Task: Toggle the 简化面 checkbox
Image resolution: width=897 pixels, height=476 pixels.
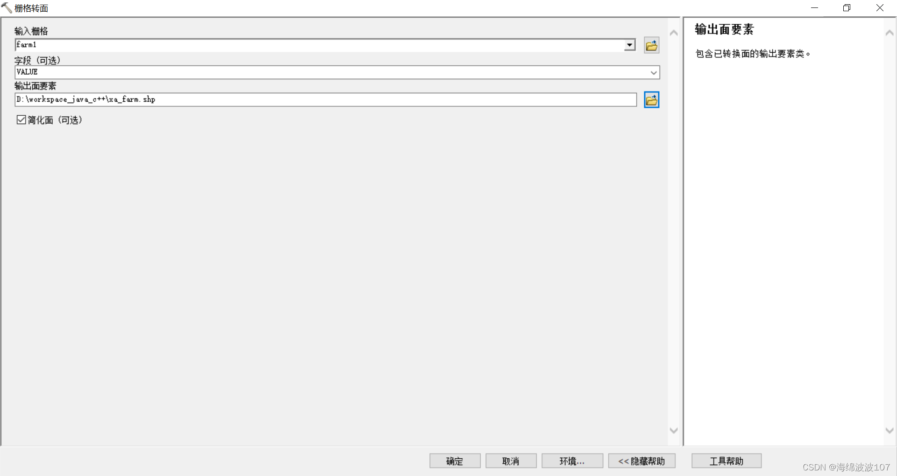Action: [x=21, y=120]
